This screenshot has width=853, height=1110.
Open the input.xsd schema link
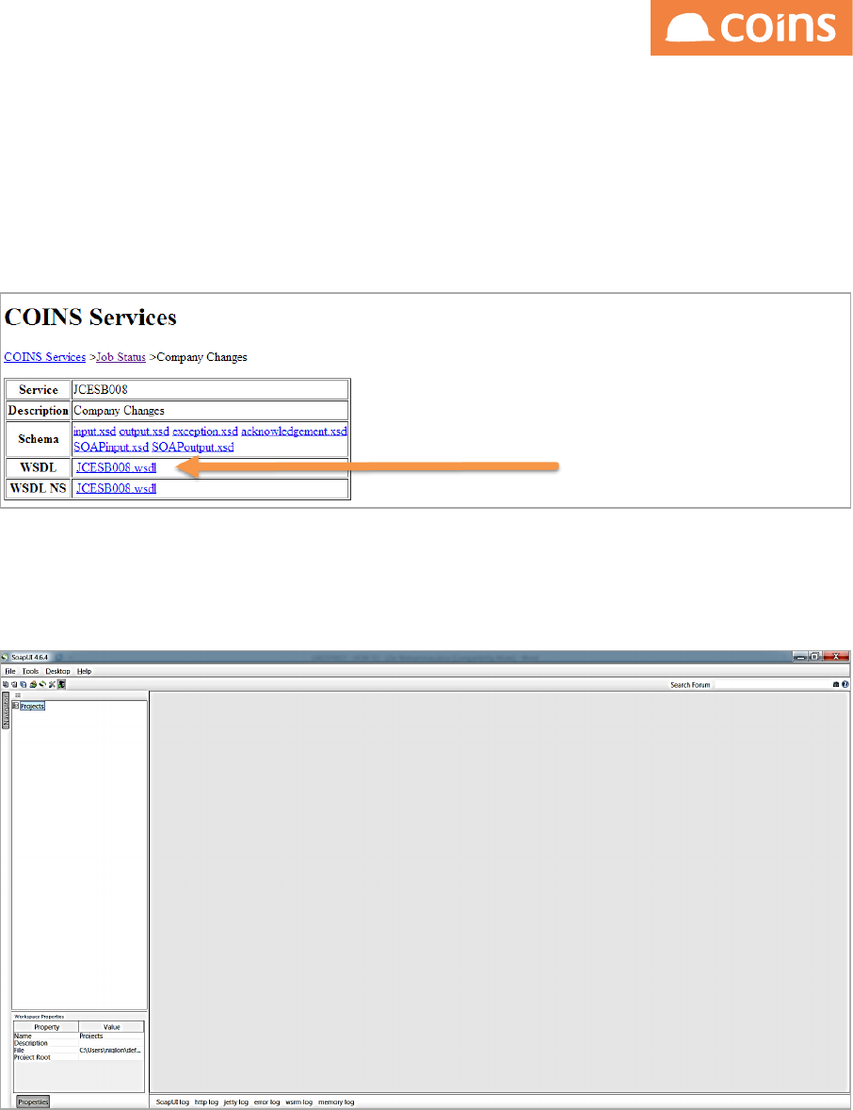click(95, 432)
